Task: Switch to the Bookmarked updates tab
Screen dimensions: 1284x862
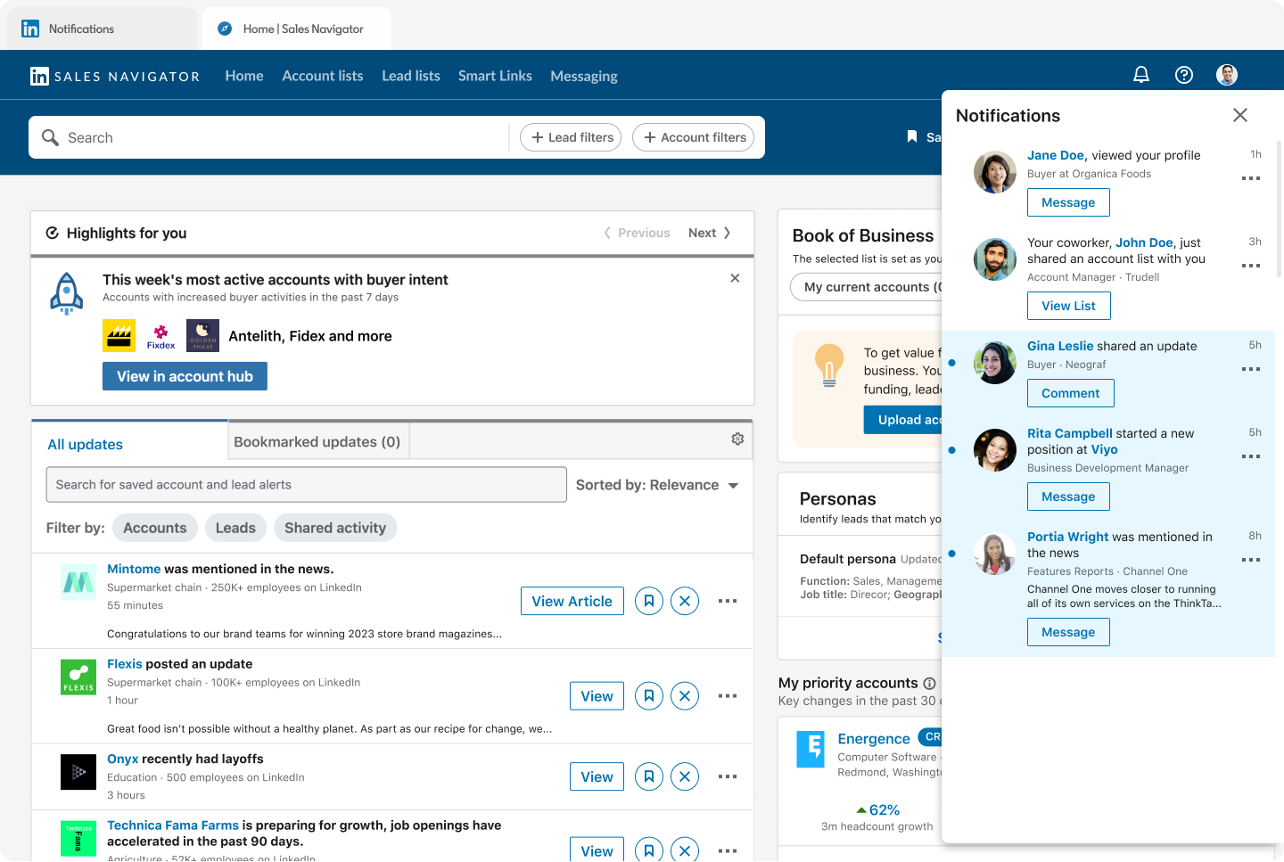Action: point(317,441)
